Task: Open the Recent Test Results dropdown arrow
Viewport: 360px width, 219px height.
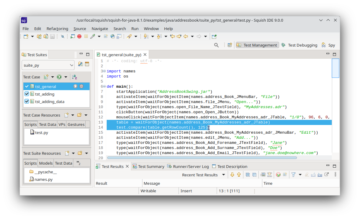Action: pyautogui.click(x=223, y=175)
